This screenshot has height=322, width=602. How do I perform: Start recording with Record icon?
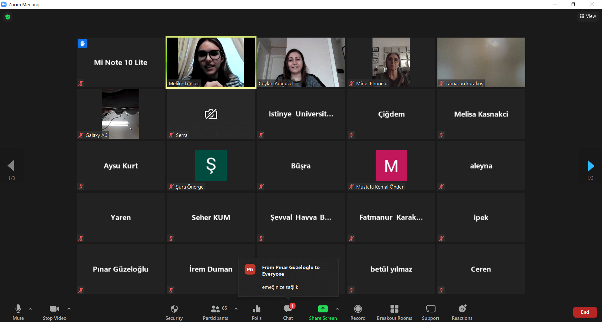click(358, 312)
